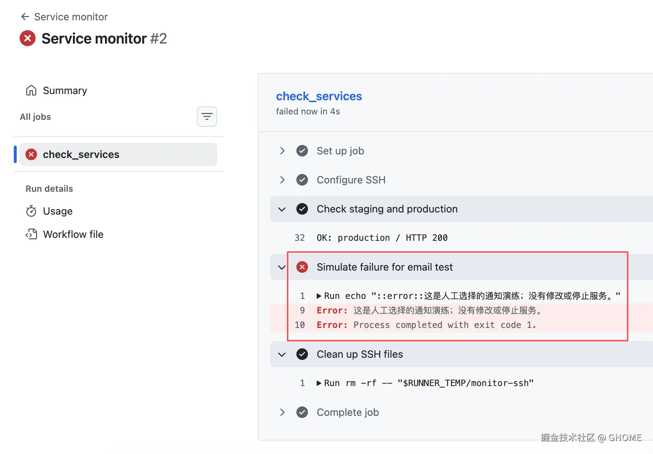
Task: Click the Summary home icon
Action: [x=31, y=90]
